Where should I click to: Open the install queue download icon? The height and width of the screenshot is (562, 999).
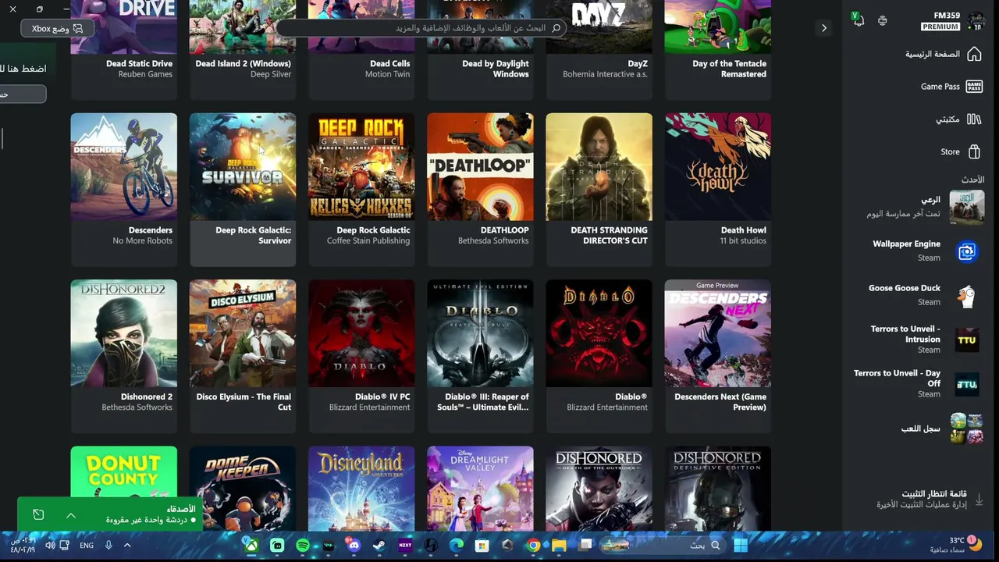tap(979, 500)
